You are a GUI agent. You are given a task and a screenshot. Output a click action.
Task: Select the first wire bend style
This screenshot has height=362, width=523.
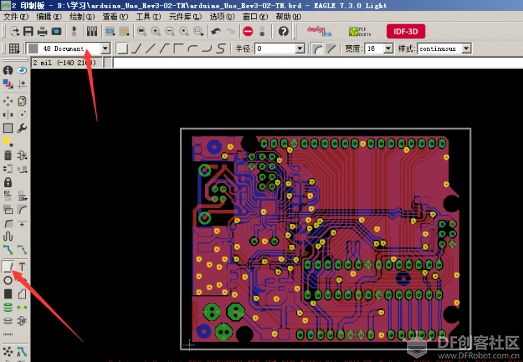[122, 49]
